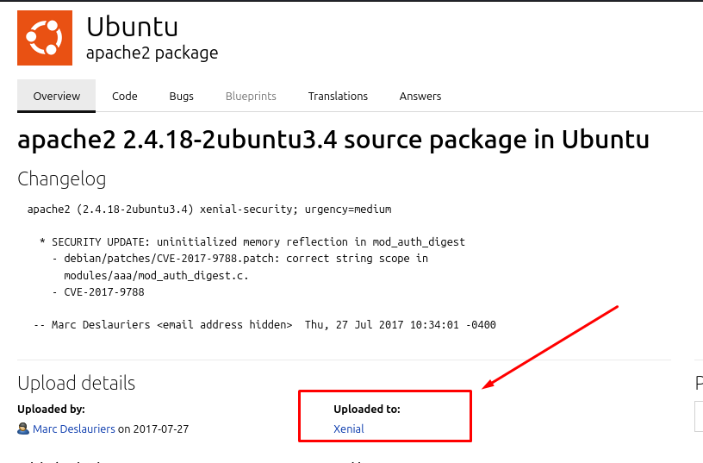Click the CVE-2017-9788 line in changelog
The image size is (703, 463).
click(103, 292)
